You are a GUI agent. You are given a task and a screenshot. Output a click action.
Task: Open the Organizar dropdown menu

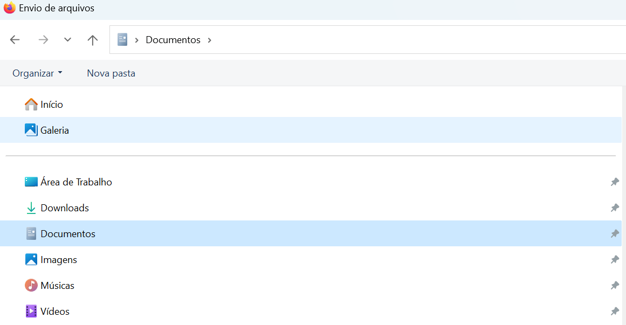coord(37,73)
